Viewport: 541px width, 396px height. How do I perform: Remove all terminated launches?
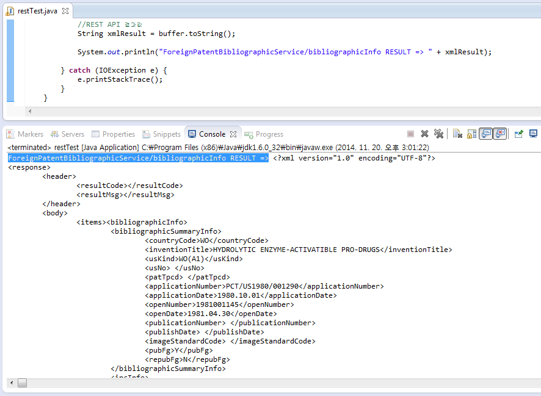tap(438, 134)
